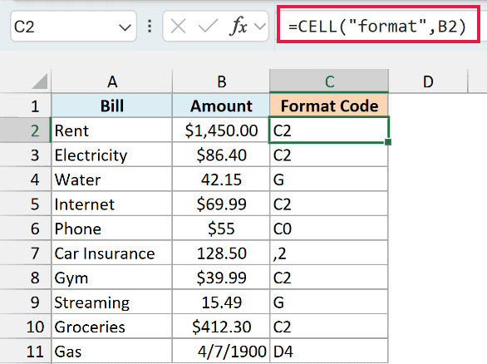Click the $412.30 amount cell

(x=221, y=327)
